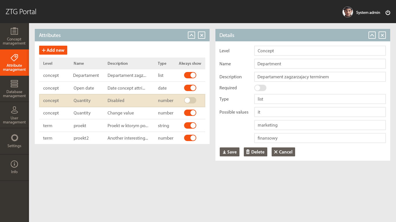Select the Attribute management sidebar icon
The height and width of the screenshot is (222, 396).
pyautogui.click(x=14, y=62)
